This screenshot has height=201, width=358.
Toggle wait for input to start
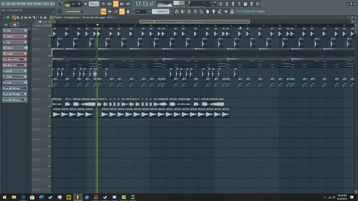point(110,4)
